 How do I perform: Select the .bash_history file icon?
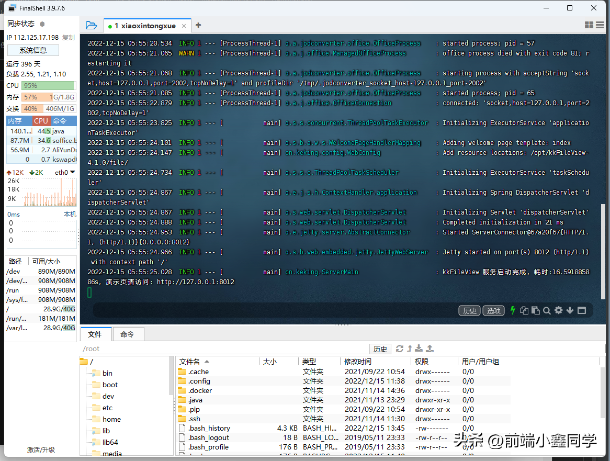pos(182,428)
